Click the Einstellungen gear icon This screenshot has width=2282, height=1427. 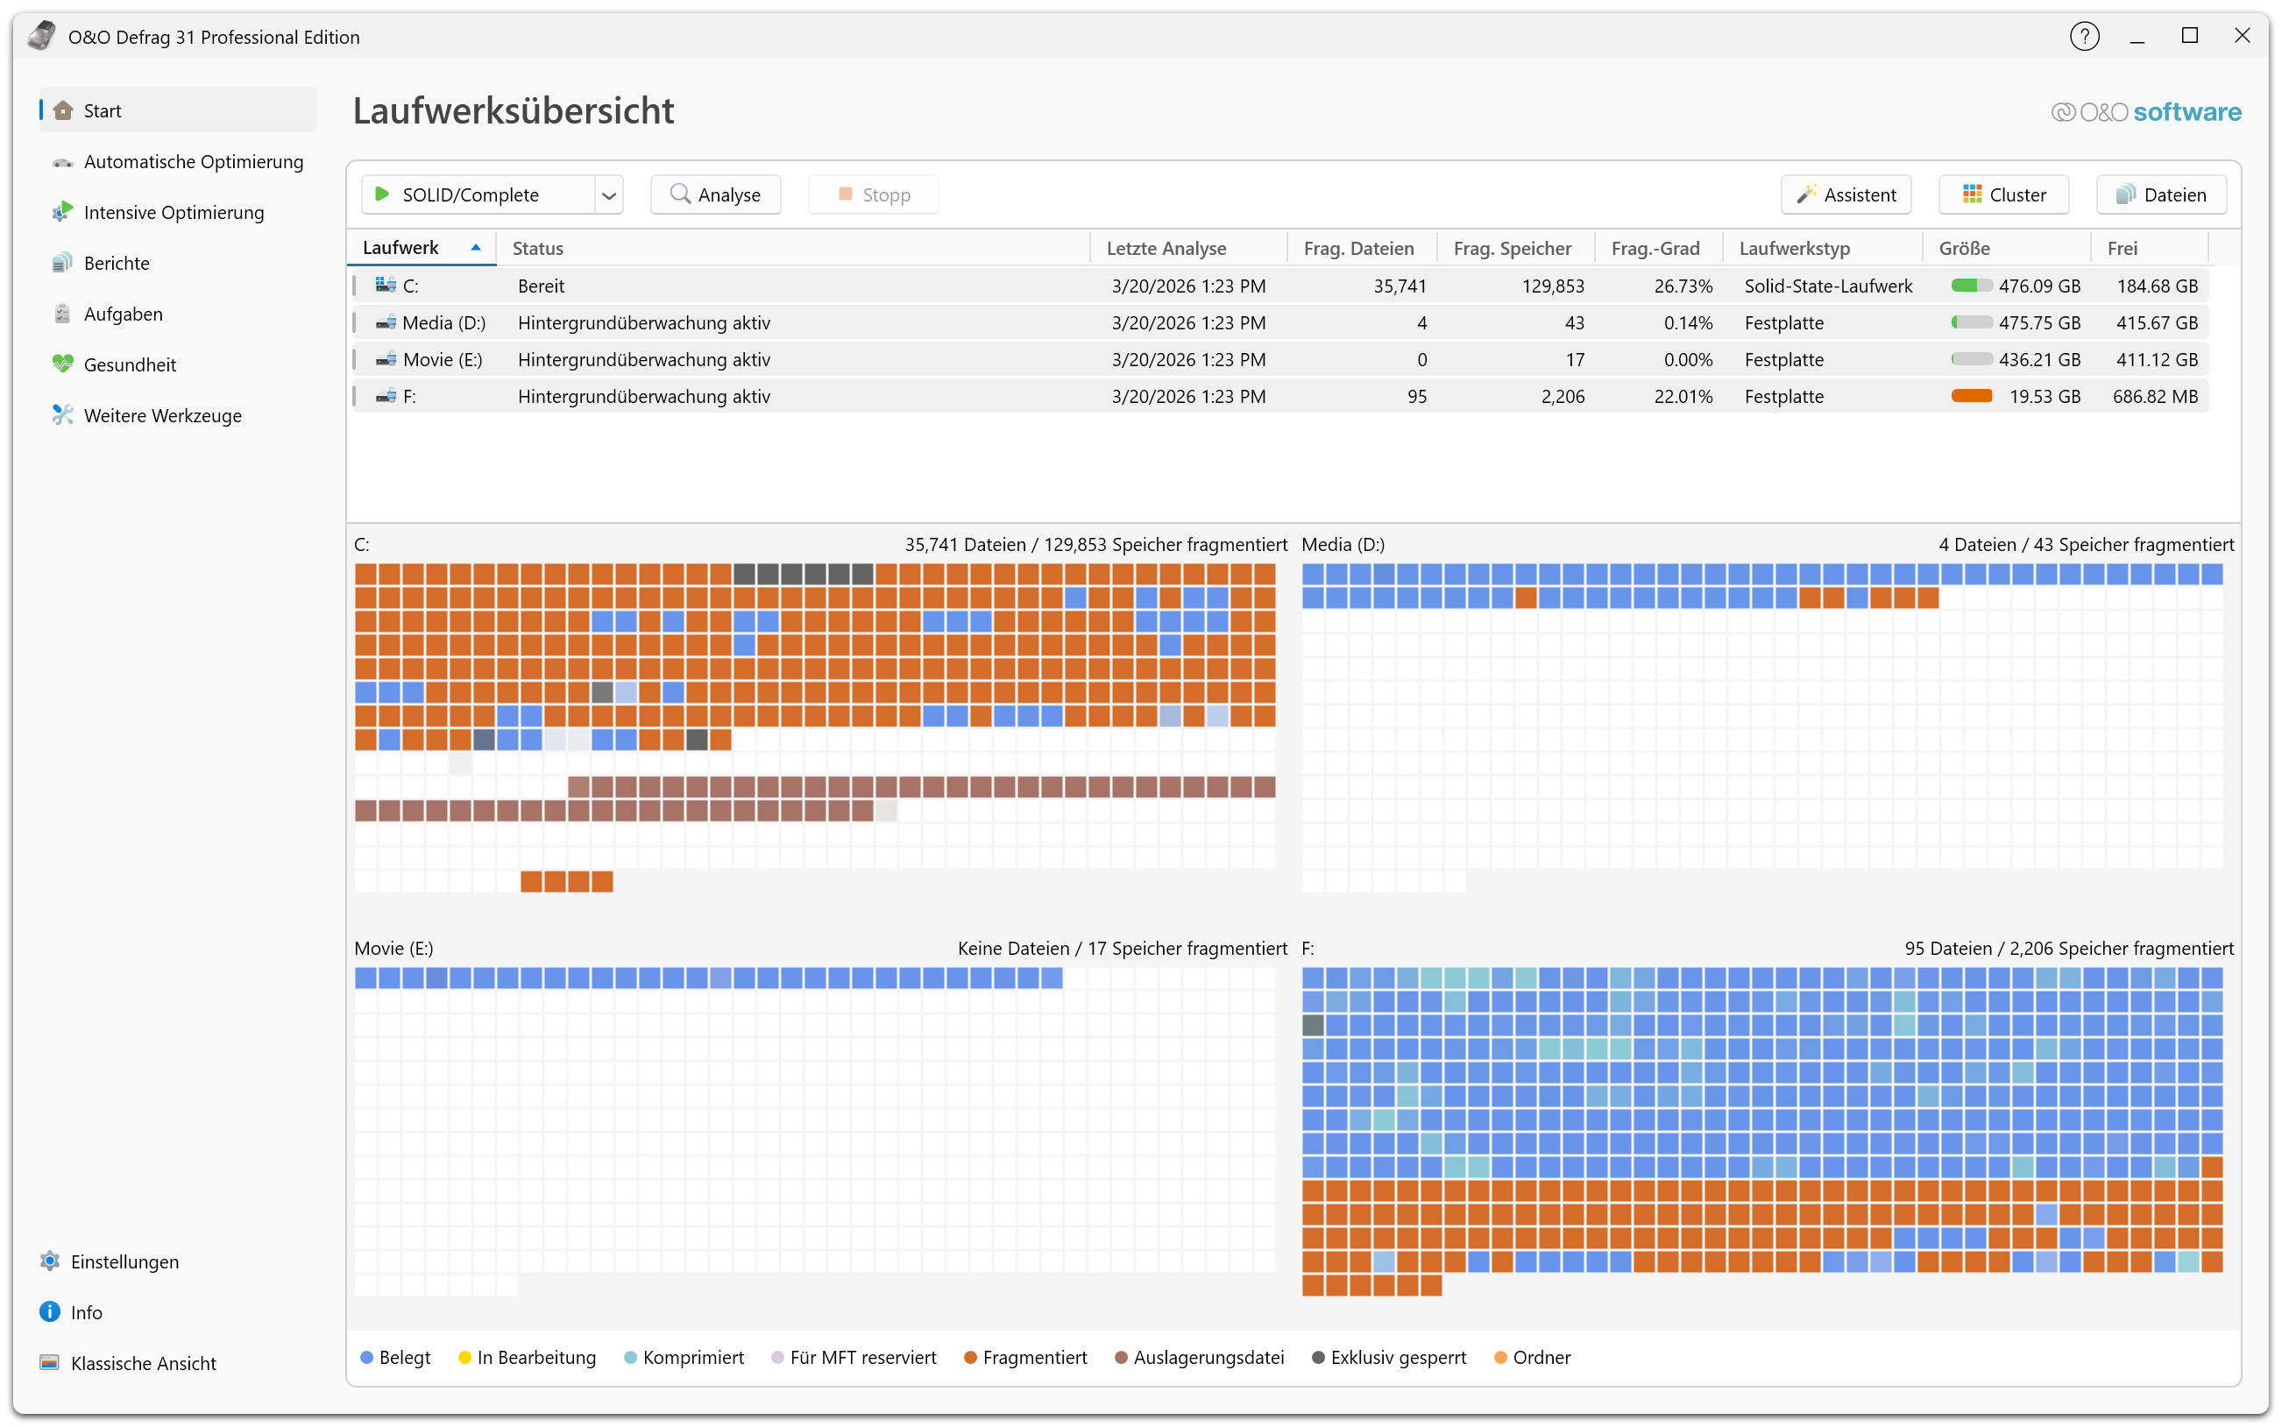coord(50,1261)
